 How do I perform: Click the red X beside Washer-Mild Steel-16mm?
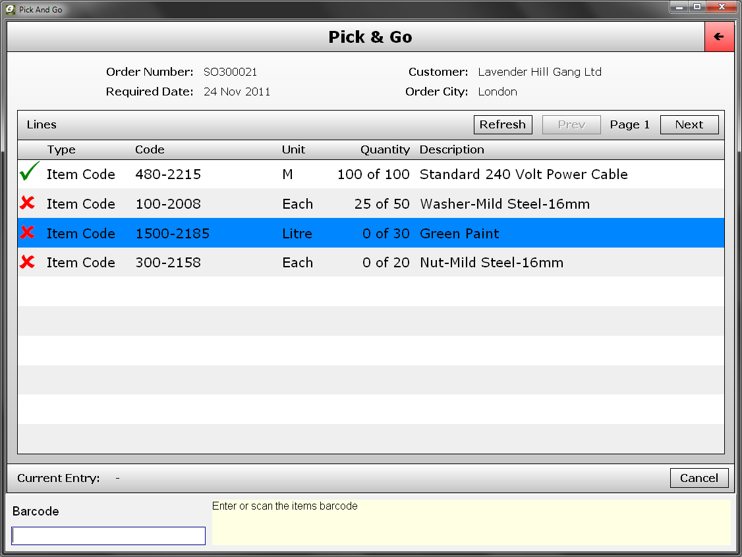pos(28,203)
